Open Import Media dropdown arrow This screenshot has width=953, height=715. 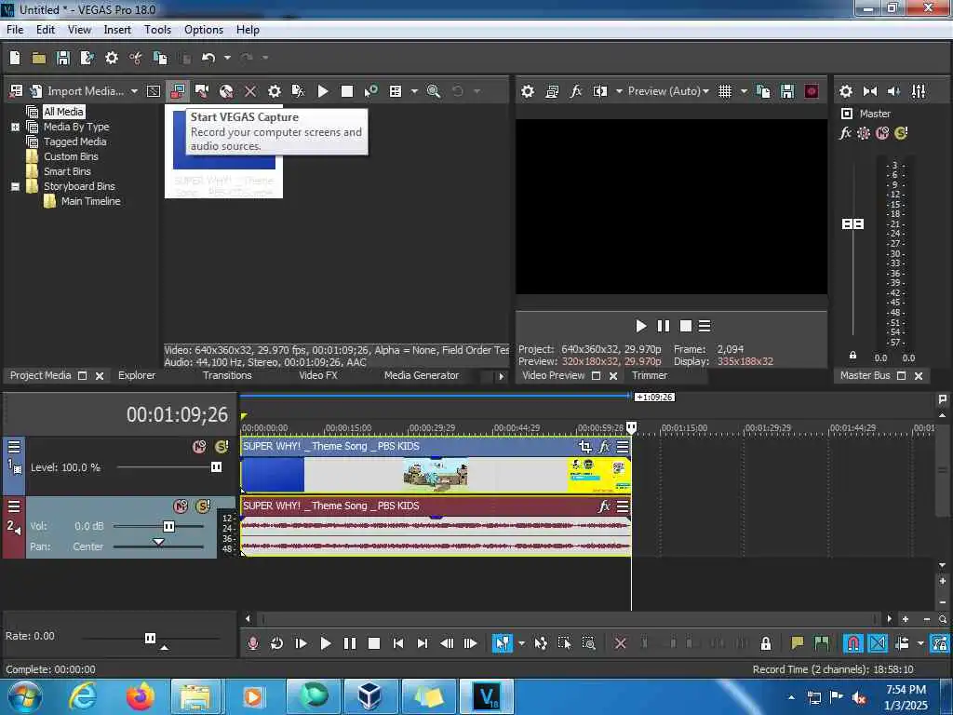pyautogui.click(x=134, y=91)
